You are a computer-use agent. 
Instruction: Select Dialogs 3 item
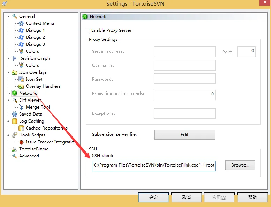click(35, 44)
